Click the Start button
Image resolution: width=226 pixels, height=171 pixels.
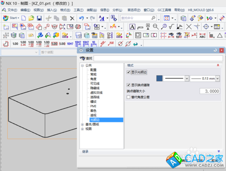tap(11, 18)
